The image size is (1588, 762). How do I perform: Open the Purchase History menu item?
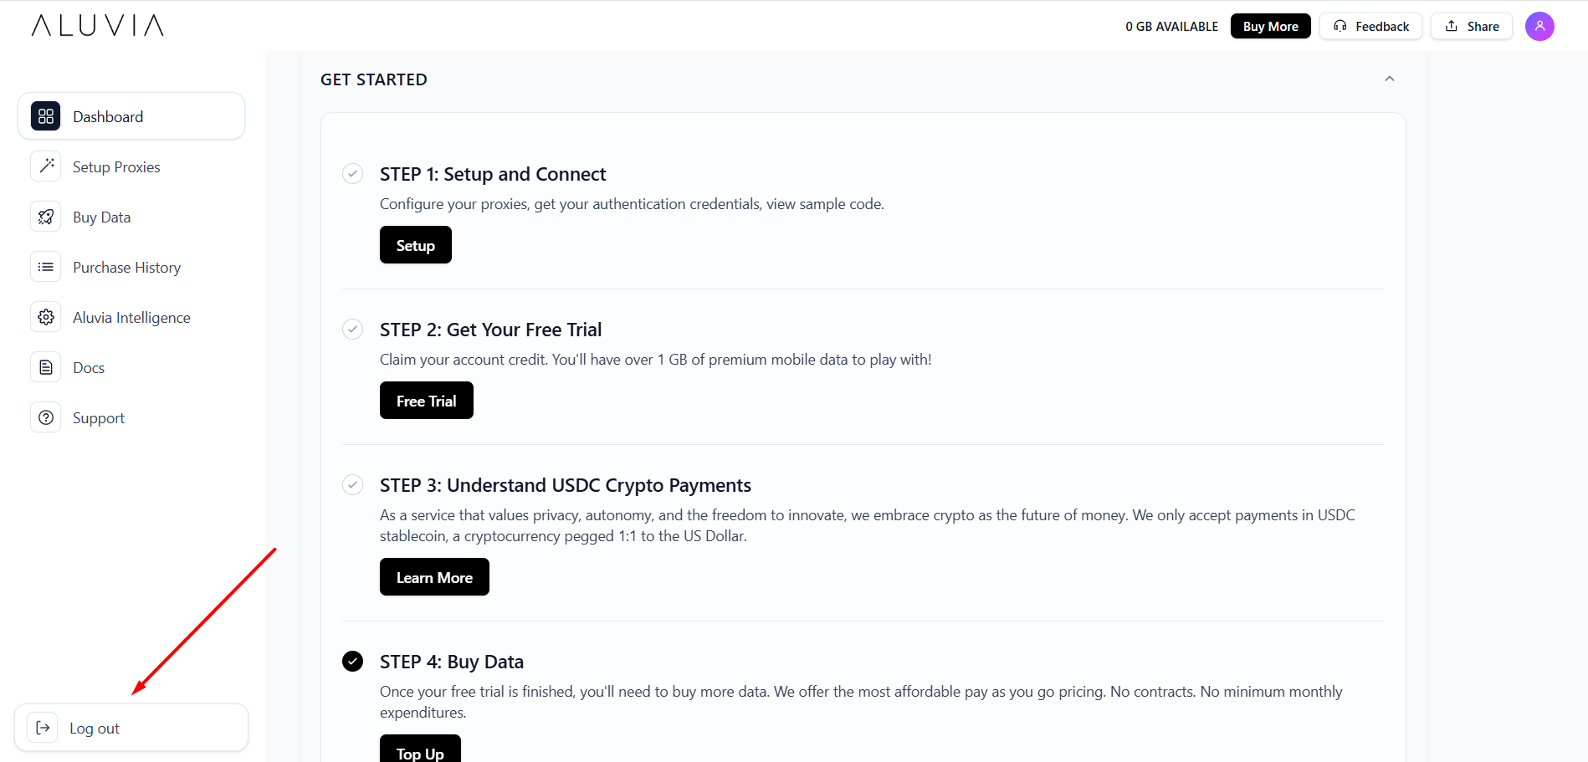[x=126, y=268]
